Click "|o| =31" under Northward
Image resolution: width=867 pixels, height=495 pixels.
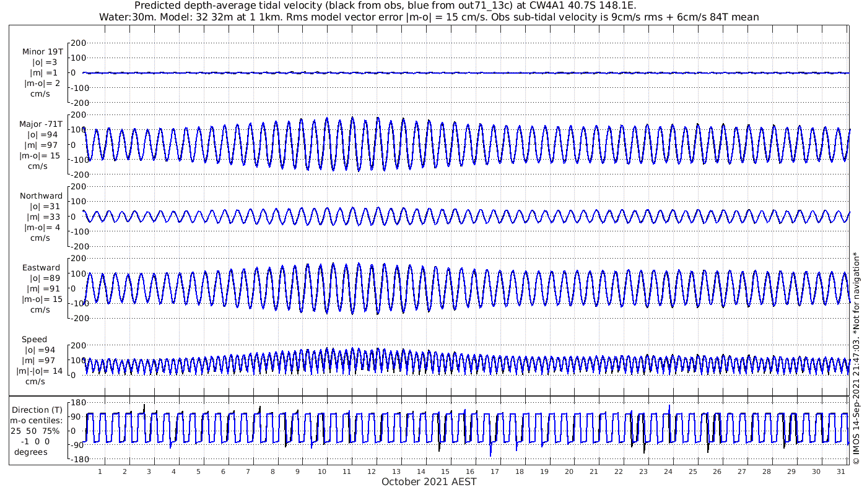pos(45,207)
